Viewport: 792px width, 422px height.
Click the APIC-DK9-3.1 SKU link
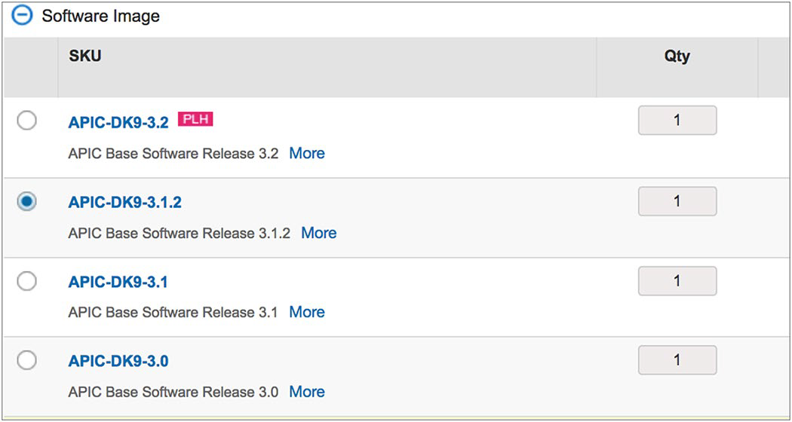pyautogui.click(x=118, y=282)
